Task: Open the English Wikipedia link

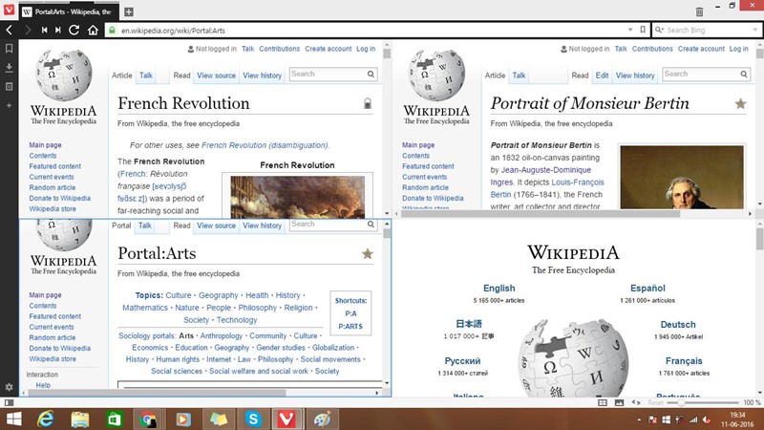Action: pyautogui.click(x=499, y=289)
